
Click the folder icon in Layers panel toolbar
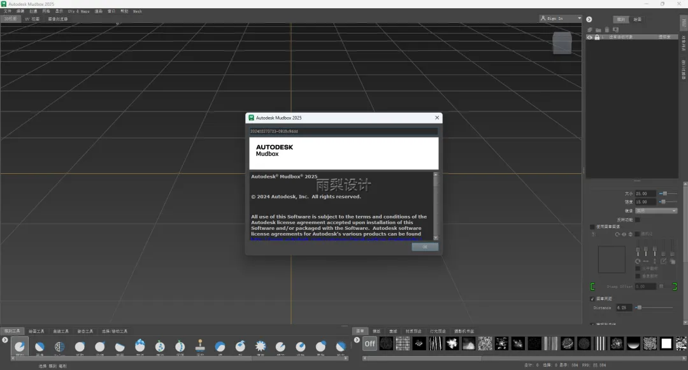point(598,30)
